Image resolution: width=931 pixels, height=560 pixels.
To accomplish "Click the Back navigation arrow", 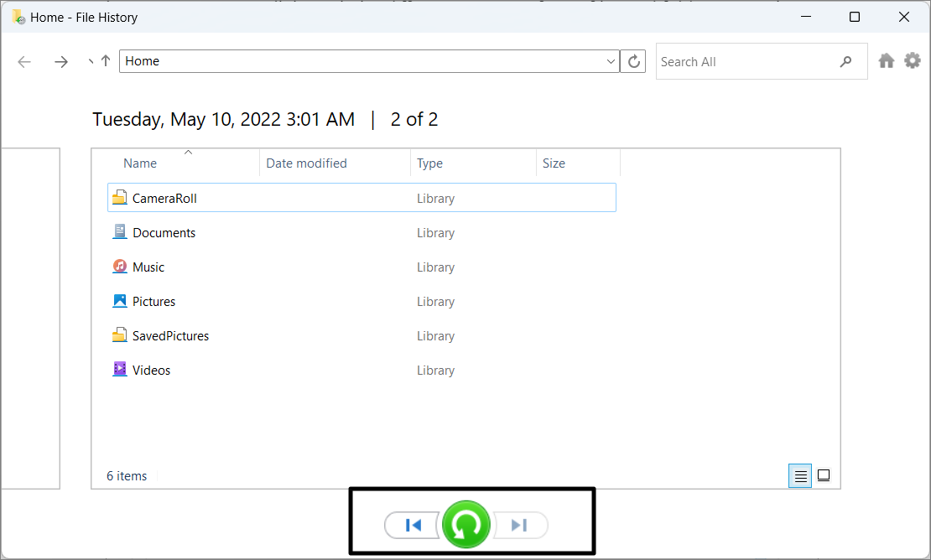I will (x=24, y=62).
